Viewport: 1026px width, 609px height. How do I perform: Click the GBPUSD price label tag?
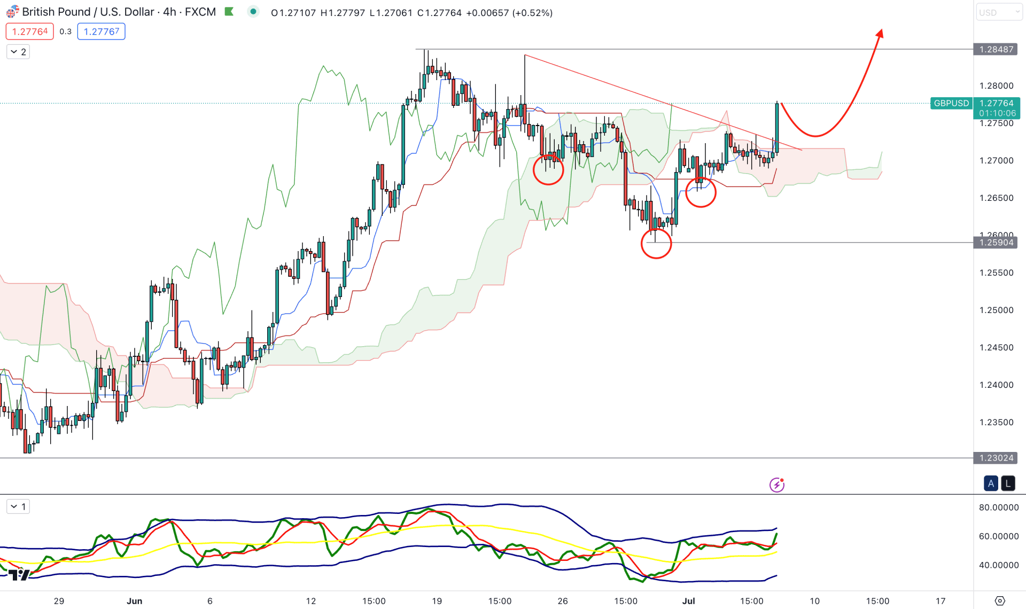(951, 103)
